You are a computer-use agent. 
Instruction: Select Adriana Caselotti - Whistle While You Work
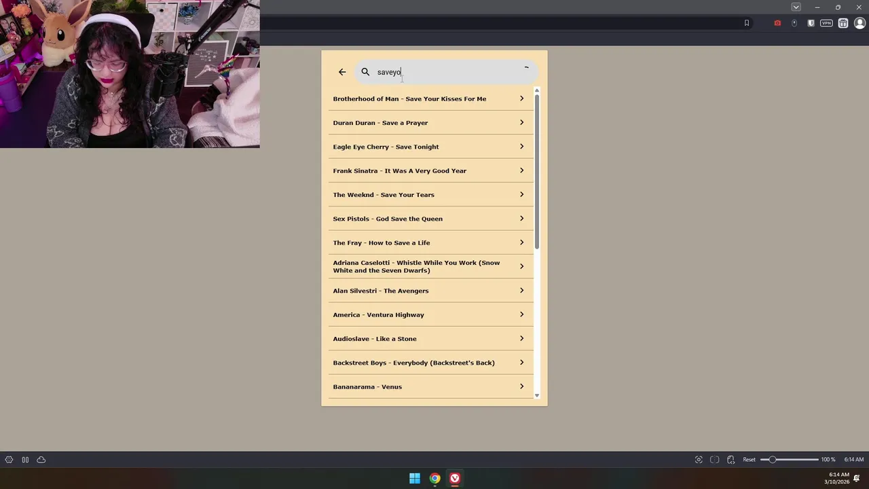pyautogui.click(x=430, y=266)
